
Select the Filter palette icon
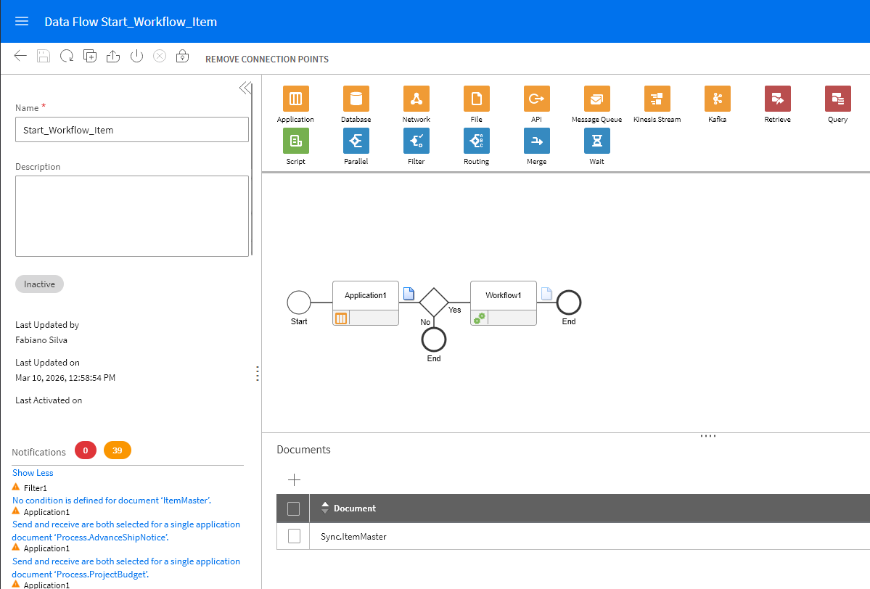(x=416, y=141)
